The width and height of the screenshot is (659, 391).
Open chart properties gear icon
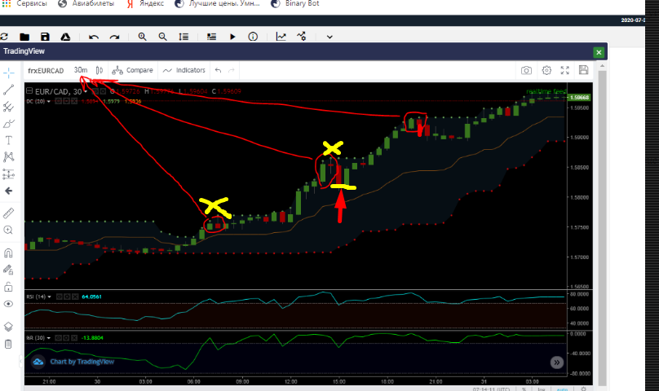(546, 70)
